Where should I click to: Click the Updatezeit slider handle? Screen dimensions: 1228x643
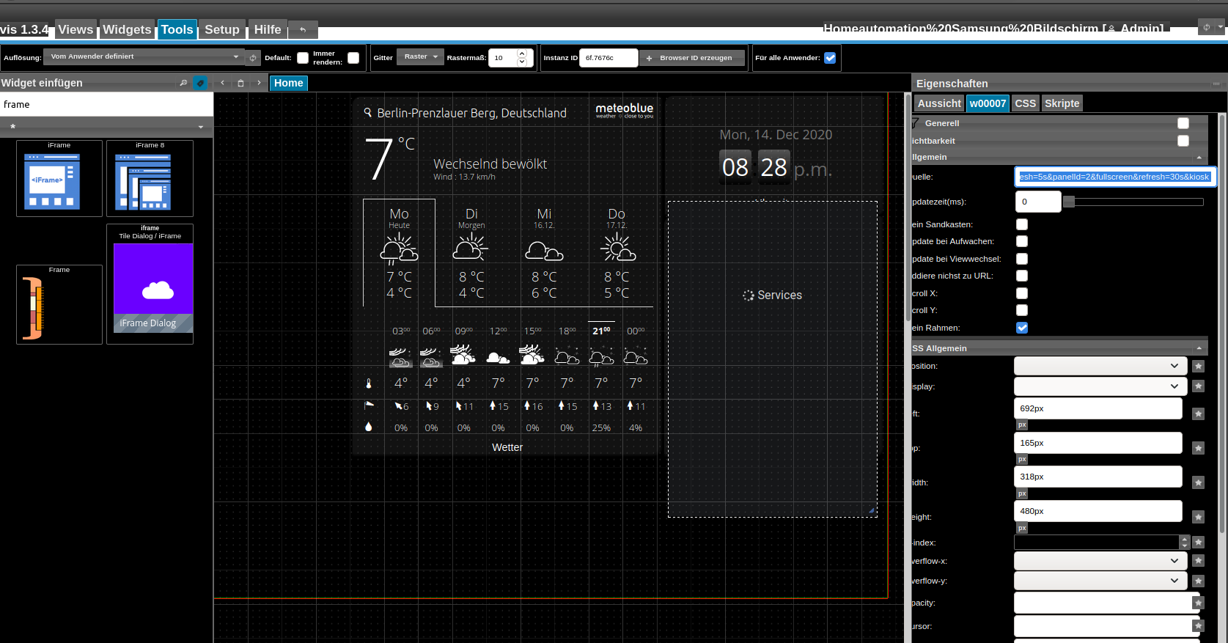click(x=1069, y=202)
